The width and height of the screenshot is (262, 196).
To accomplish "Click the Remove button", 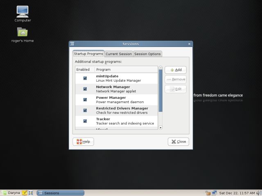I will (x=176, y=79).
